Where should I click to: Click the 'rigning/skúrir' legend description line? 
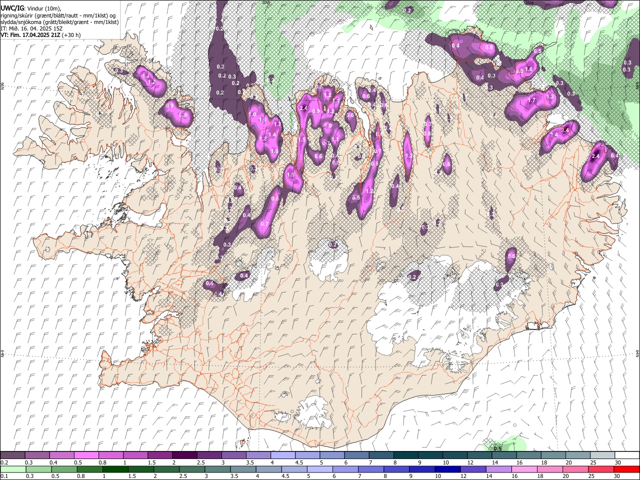tap(57, 15)
